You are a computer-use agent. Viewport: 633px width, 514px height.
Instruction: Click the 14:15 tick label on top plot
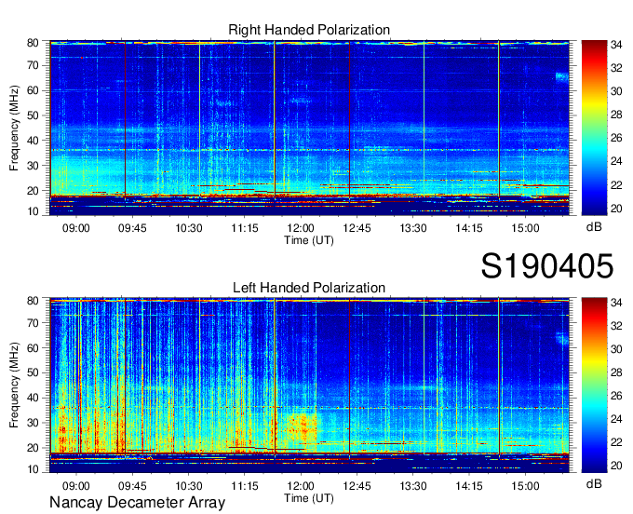[x=469, y=228]
